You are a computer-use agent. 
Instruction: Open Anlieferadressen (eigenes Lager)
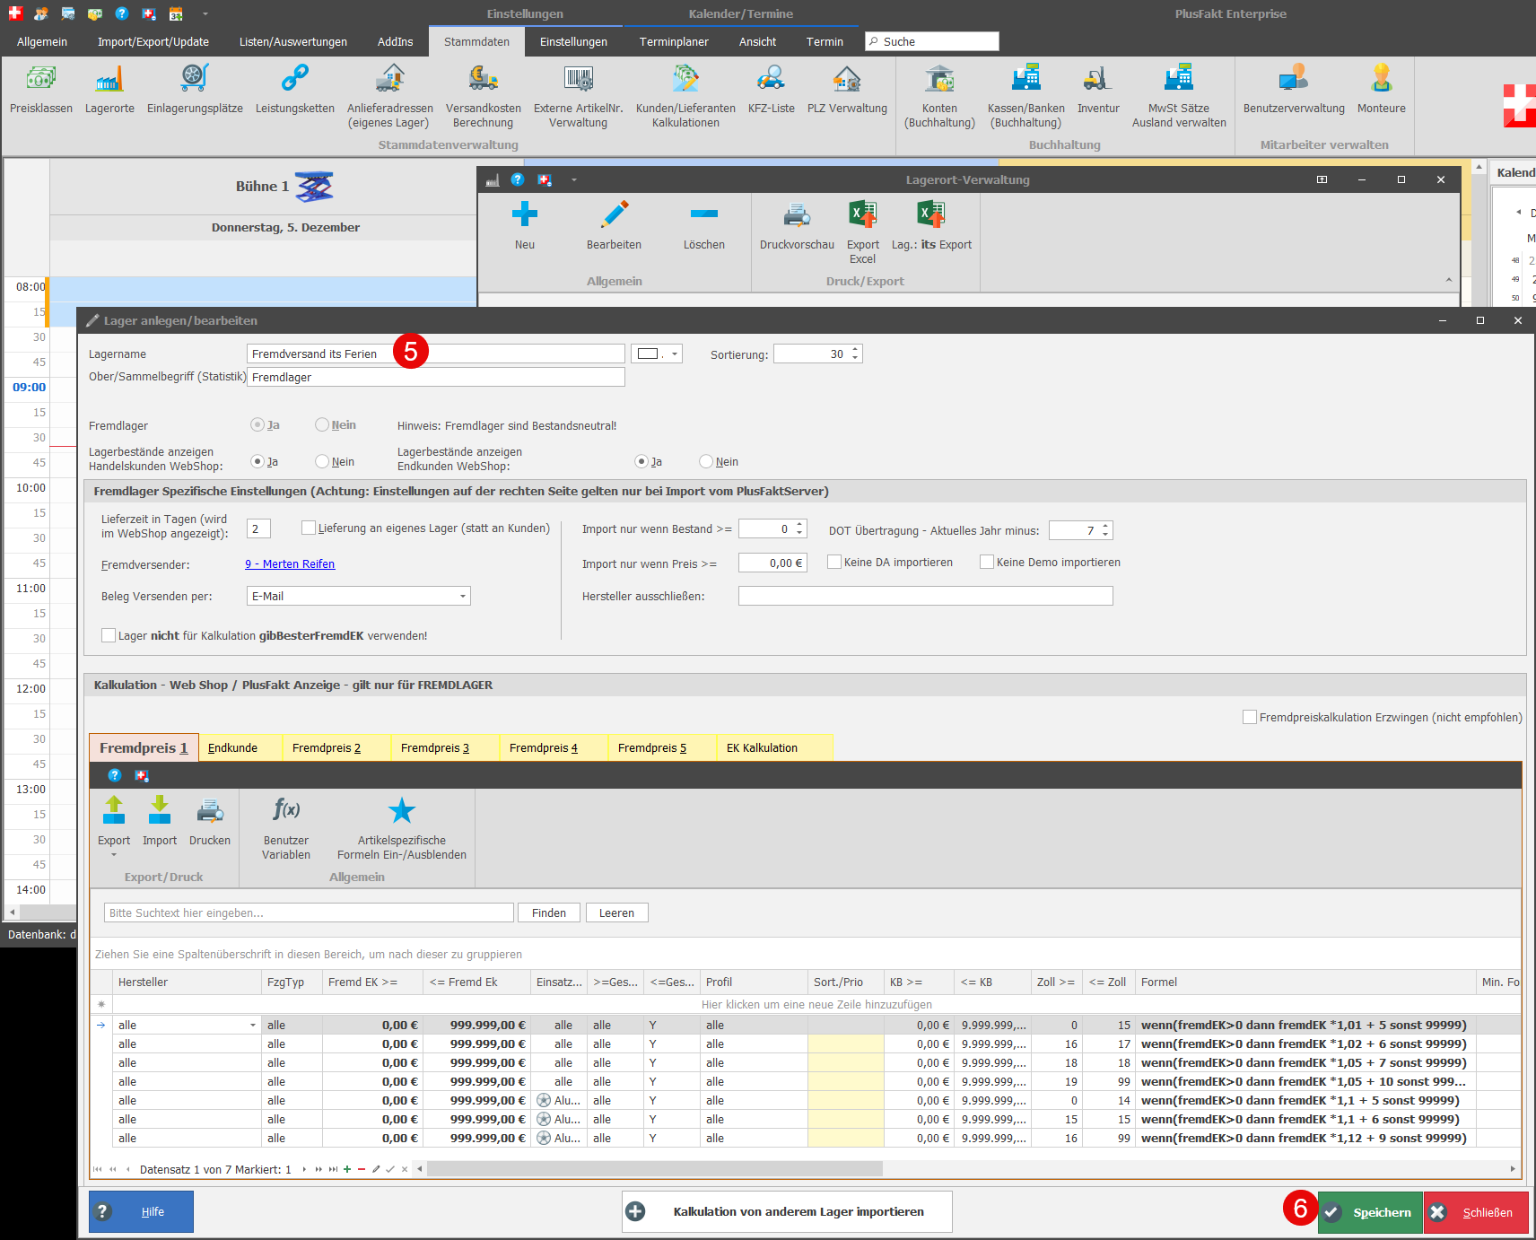pyautogui.click(x=389, y=97)
